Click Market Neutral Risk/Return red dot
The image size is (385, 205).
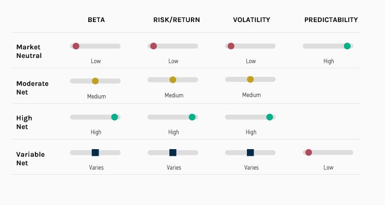pos(153,46)
